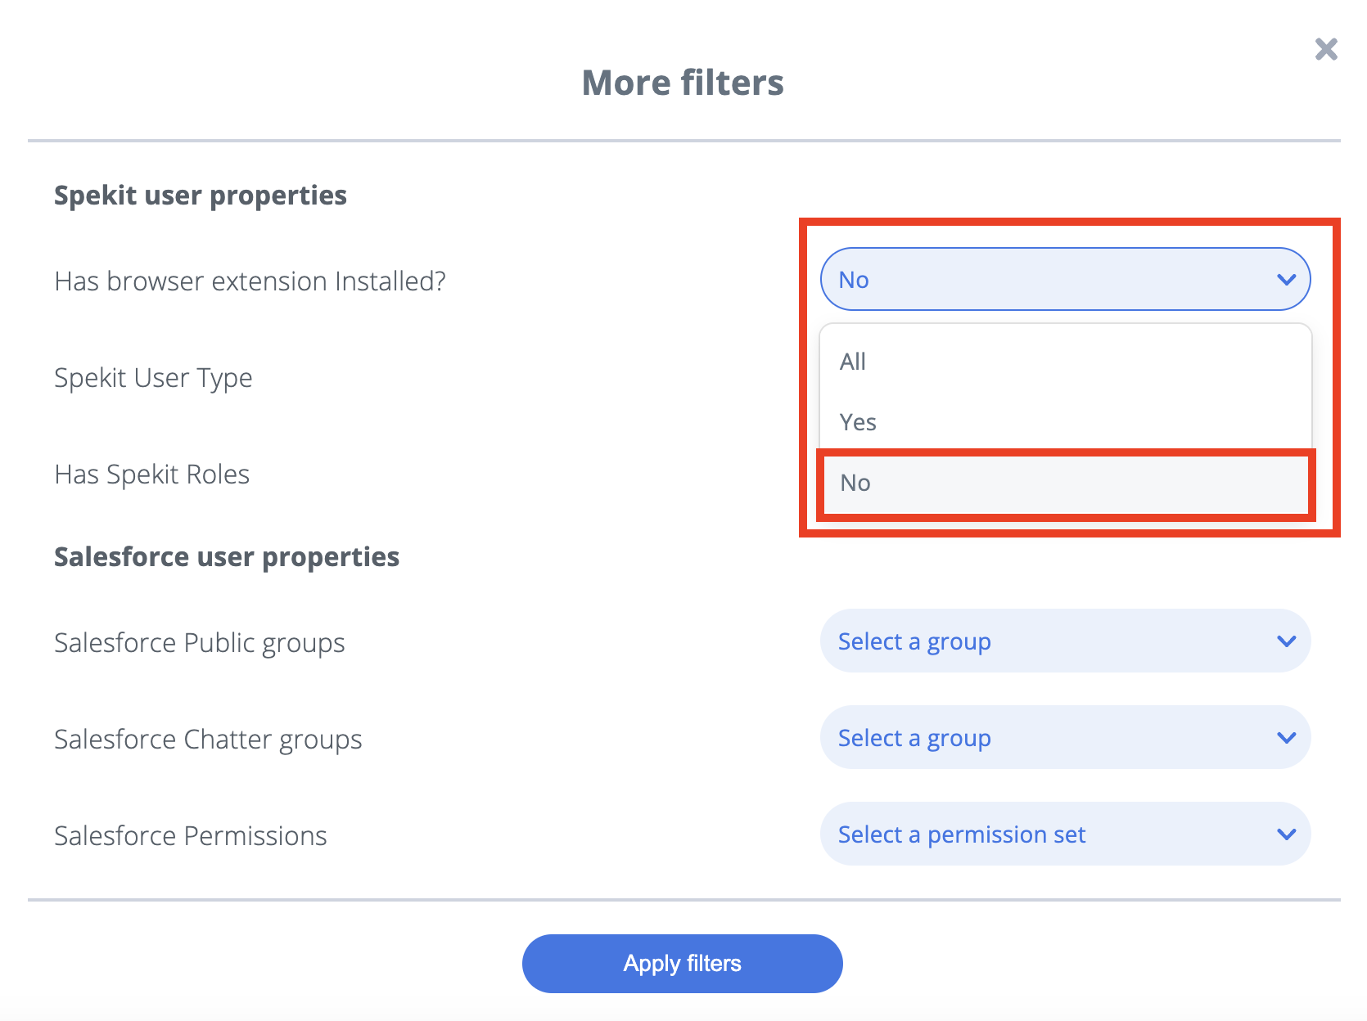Open Salesforce Chatter groups "Select a group" dropdown
1367x1021 pixels.
click(1065, 737)
